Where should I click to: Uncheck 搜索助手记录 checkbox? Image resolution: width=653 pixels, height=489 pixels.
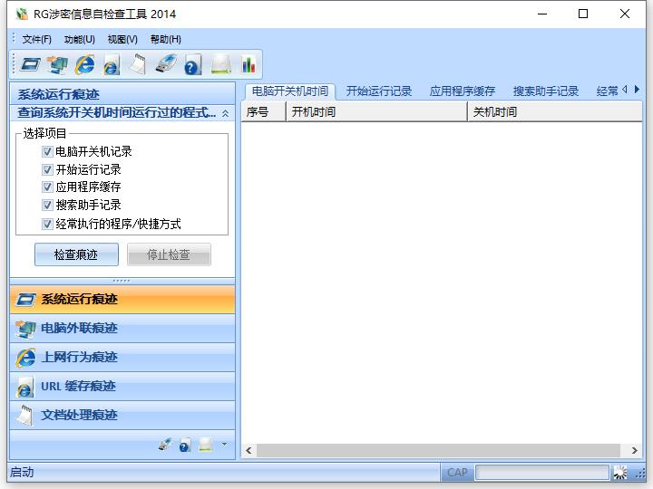pyautogui.click(x=47, y=205)
